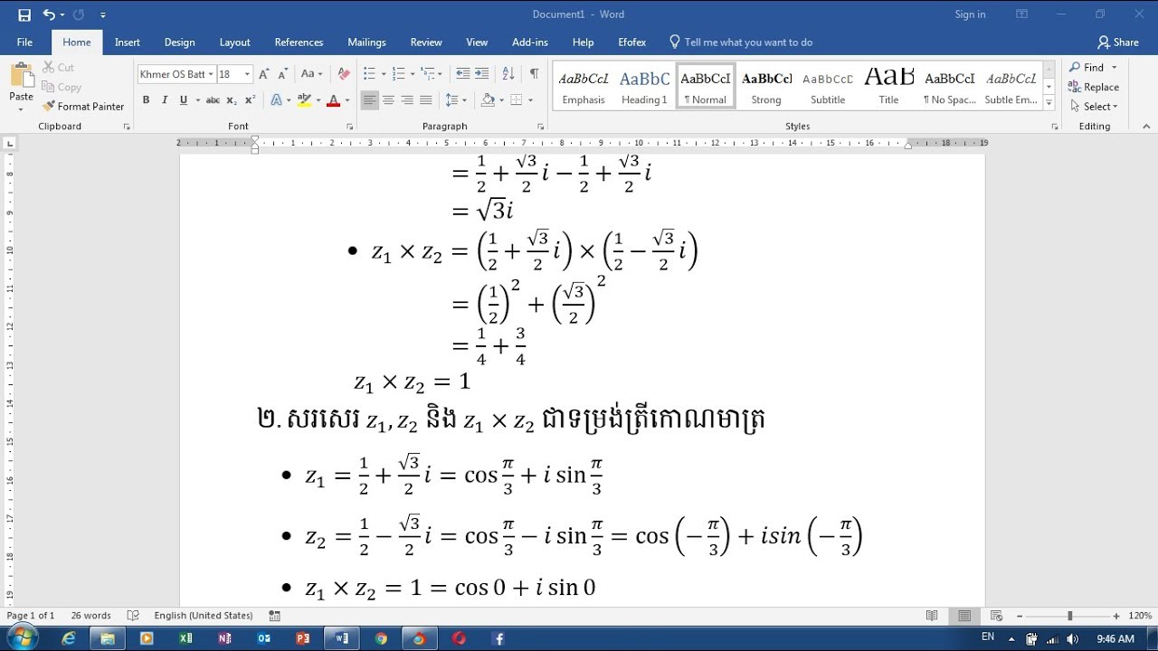Click the Paste clipboard icon
Viewport: 1158px width, 651px height.
coord(21,77)
